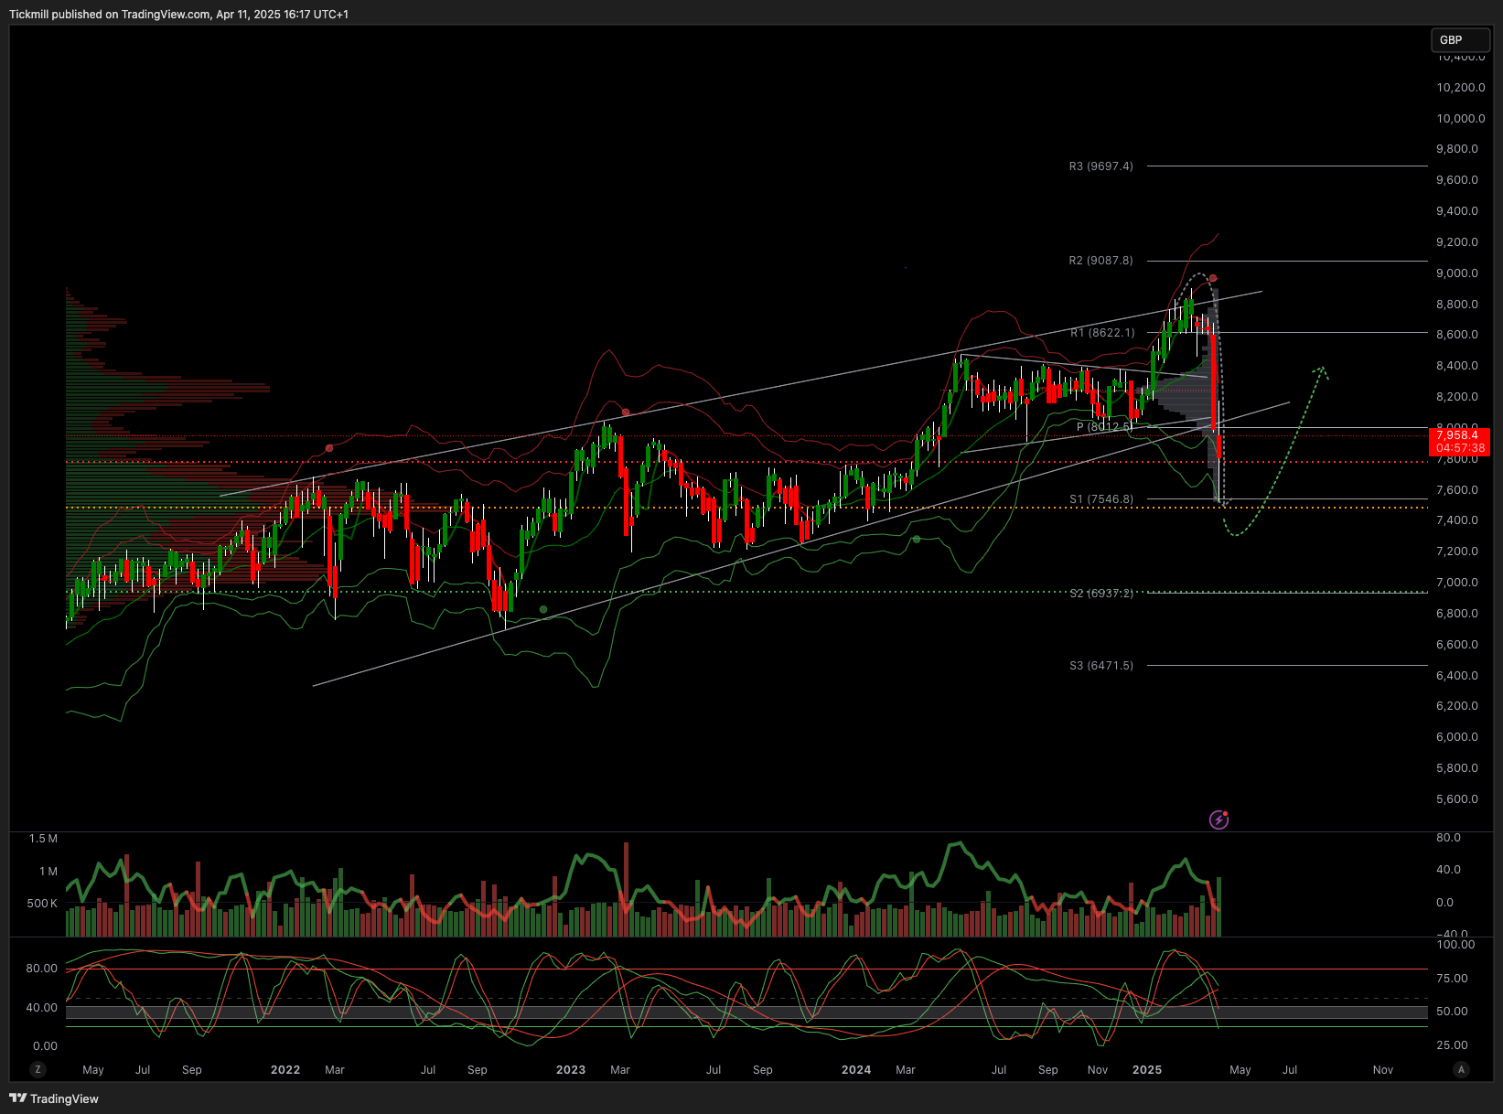Click the 500 K volume scale label

(42, 904)
